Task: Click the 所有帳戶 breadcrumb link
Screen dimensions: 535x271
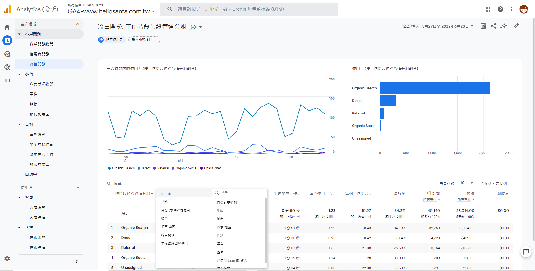Action: (x=74, y=5)
